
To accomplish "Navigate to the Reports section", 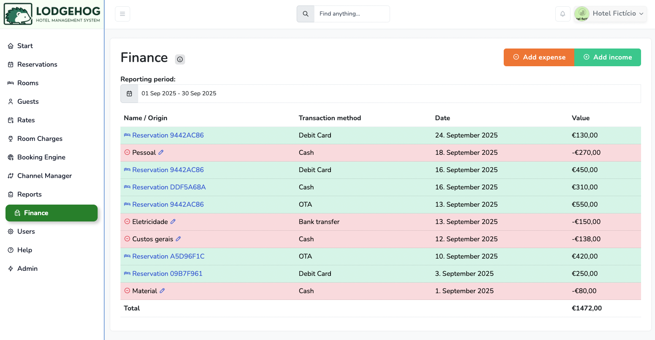I will click(29, 194).
